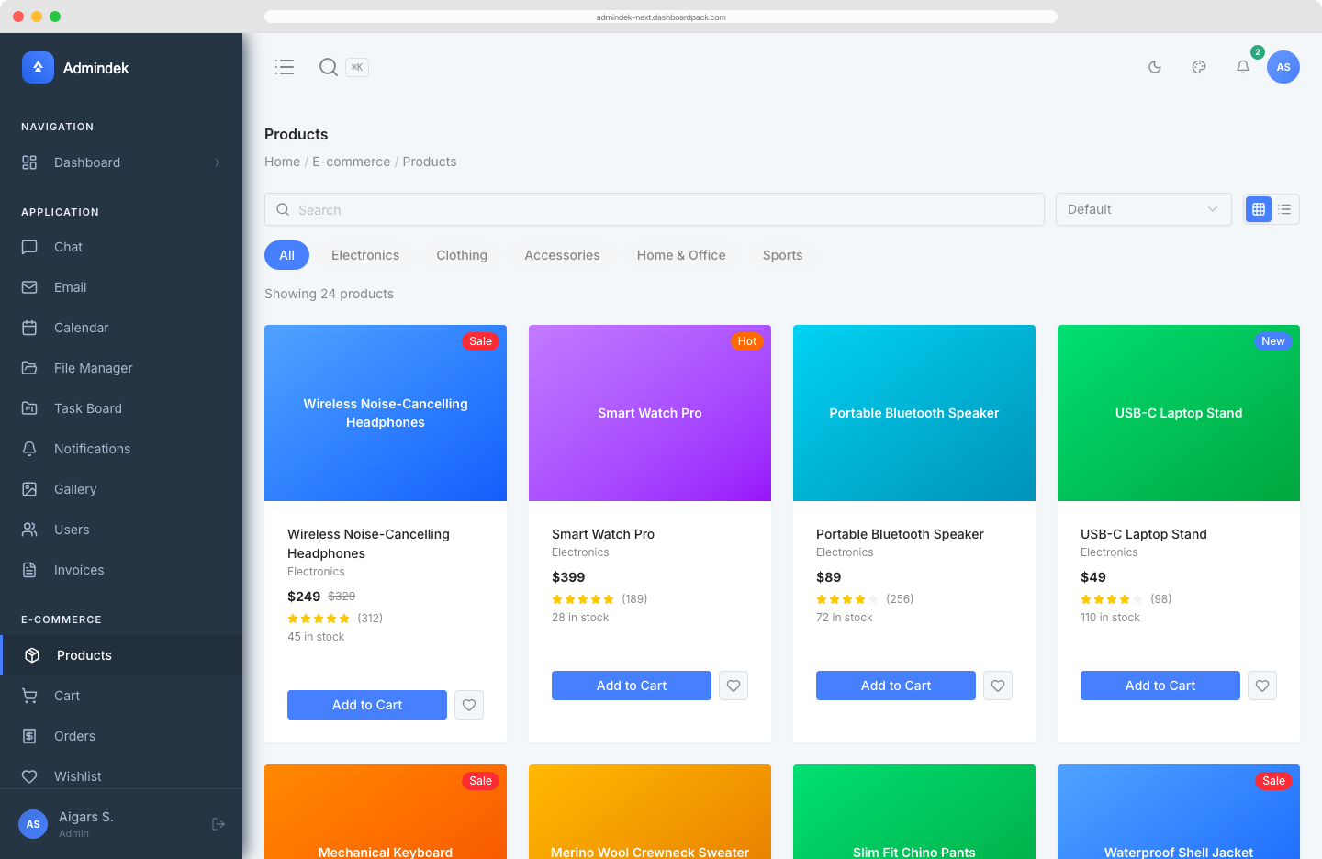Screen dimensions: 1322x859
Task: Switch to grid view
Action: [1259, 209]
